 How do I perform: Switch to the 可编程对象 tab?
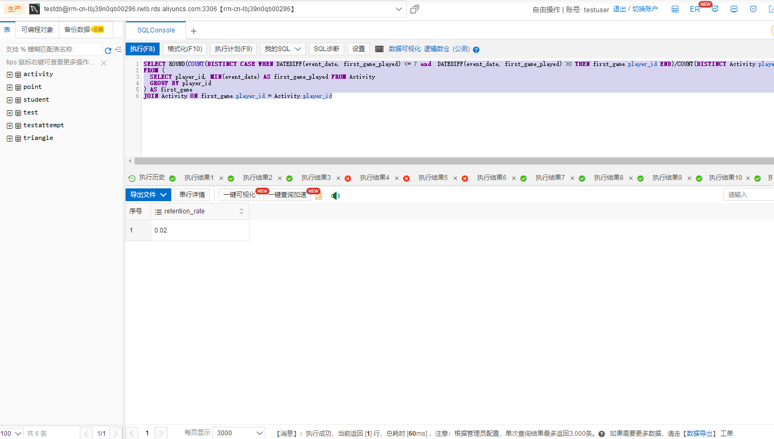coord(37,30)
